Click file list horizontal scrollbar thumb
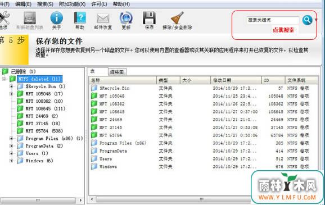Screen dimensions: 325x205 click(174, 199)
